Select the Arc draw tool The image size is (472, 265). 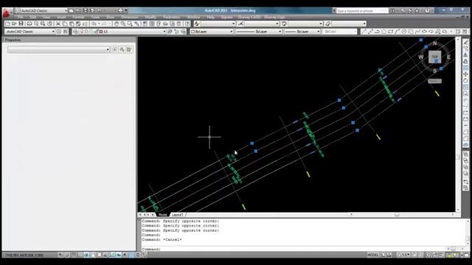tap(398, 31)
